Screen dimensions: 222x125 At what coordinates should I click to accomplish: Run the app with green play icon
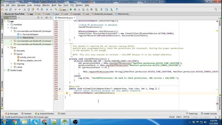point(71,9)
